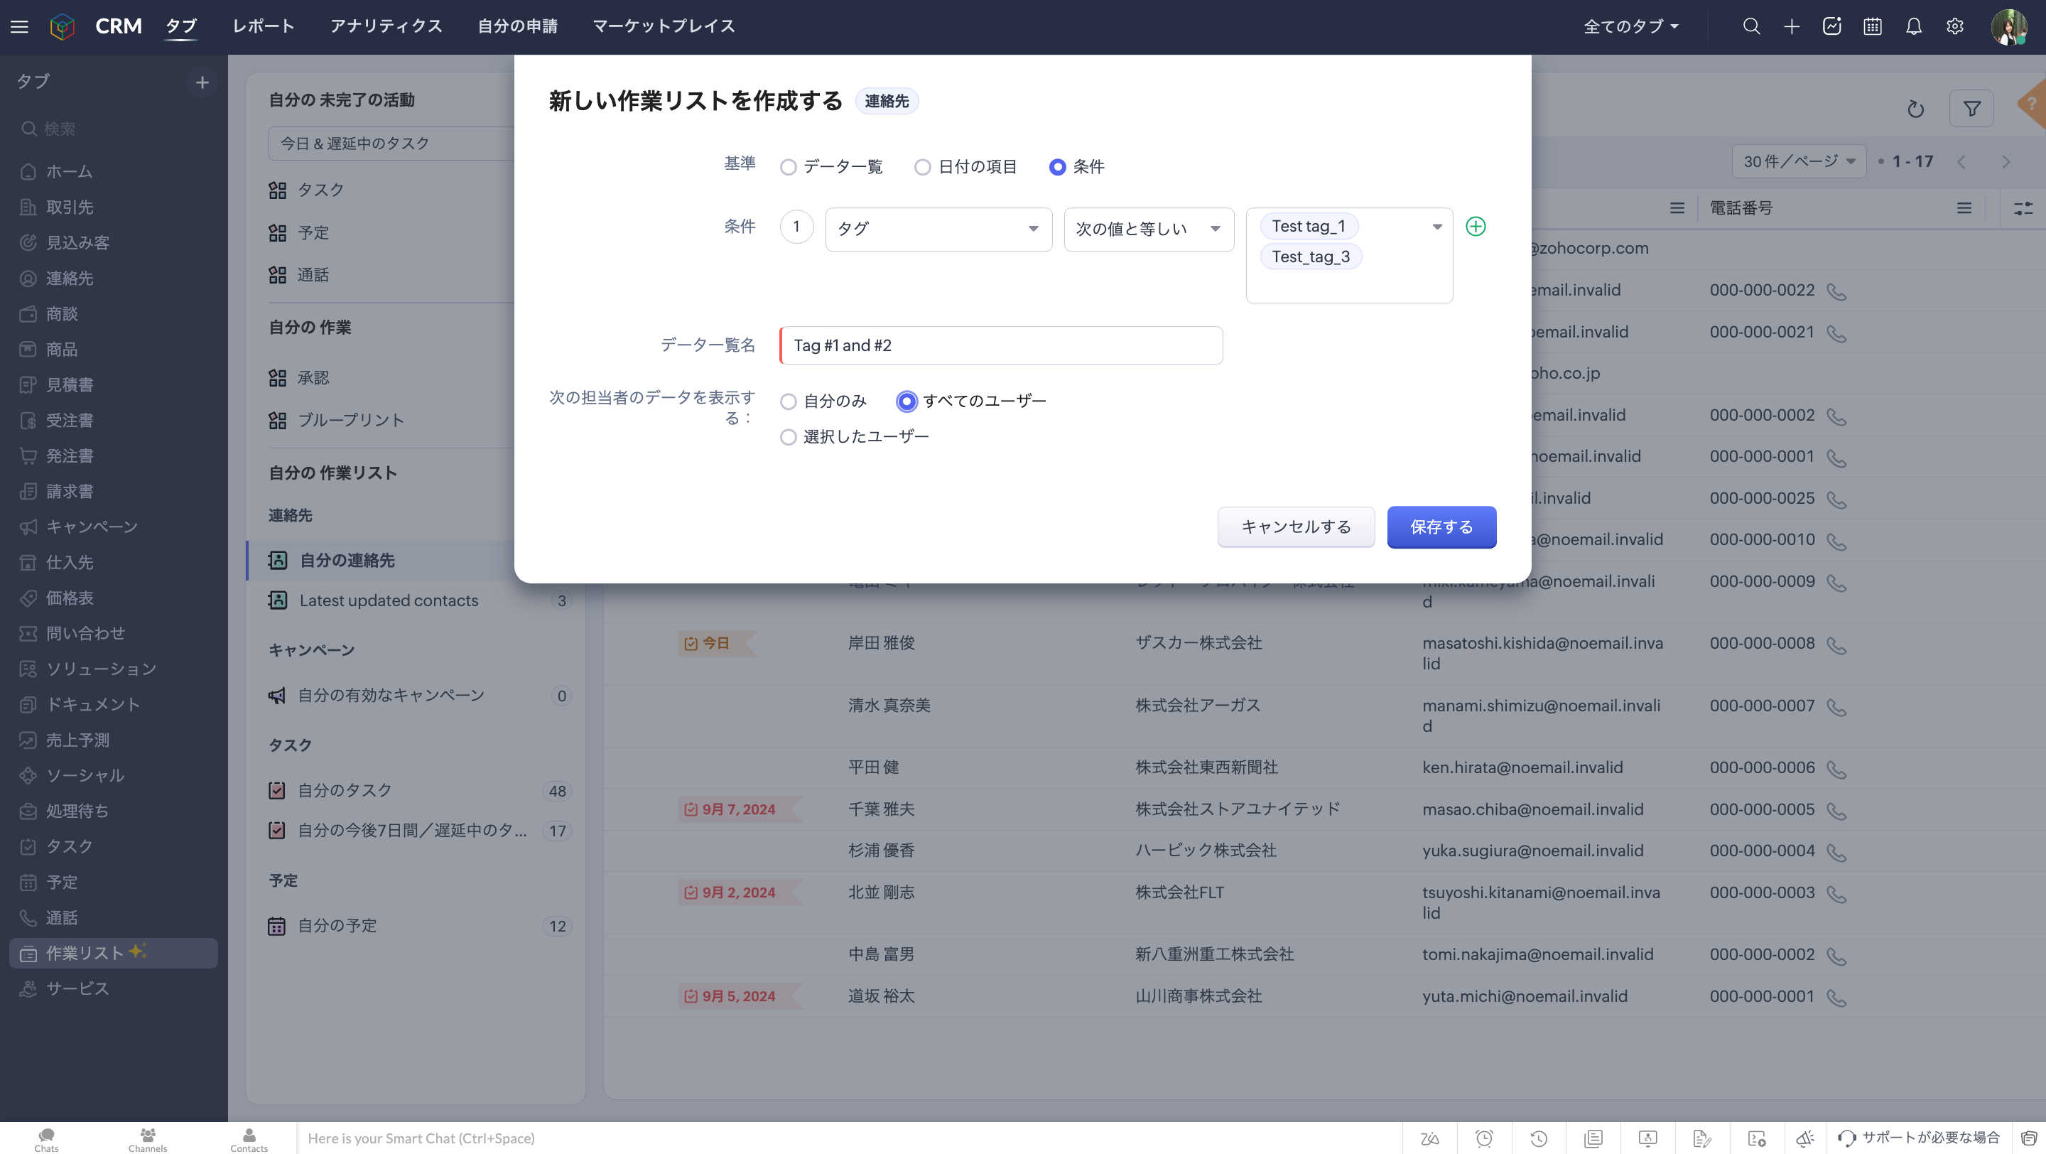The height and width of the screenshot is (1154, 2046).
Task: Open the レポート menu tab
Action: tap(263, 26)
